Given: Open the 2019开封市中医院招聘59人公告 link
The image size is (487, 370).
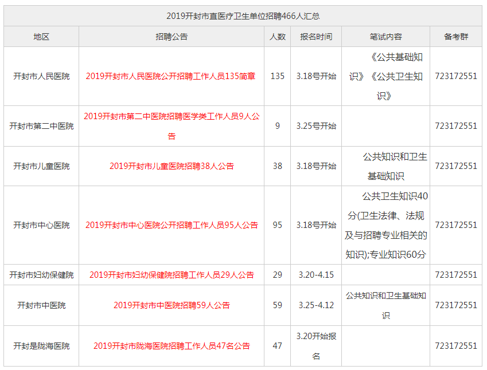Looking at the screenshot, I should point(172,305).
